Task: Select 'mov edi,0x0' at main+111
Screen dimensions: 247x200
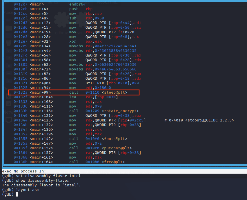Action: coord(58,106)
